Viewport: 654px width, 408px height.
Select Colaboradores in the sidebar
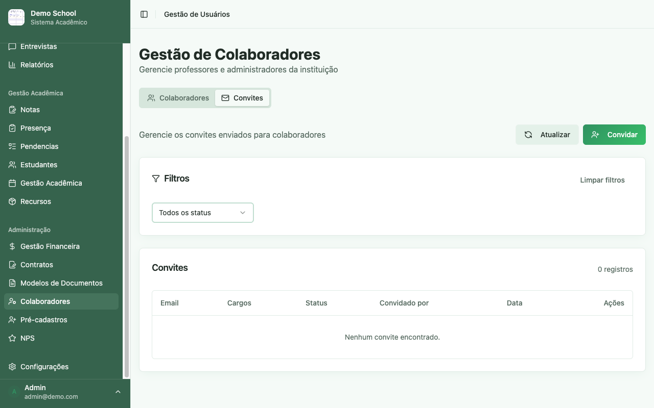coord(61,301)
